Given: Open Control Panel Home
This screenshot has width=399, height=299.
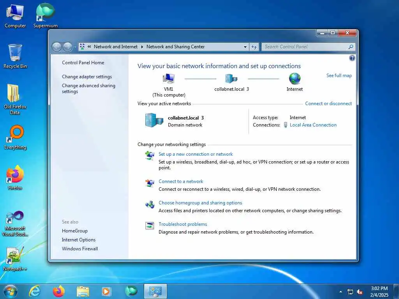Looking at the screenshot, I should click(83, 63).
